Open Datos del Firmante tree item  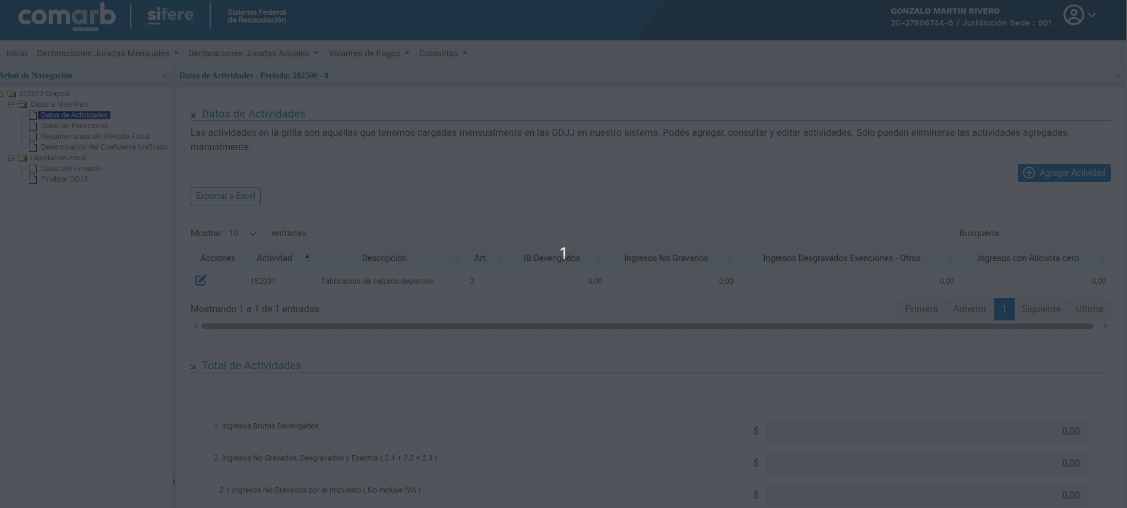coord(71,169)
